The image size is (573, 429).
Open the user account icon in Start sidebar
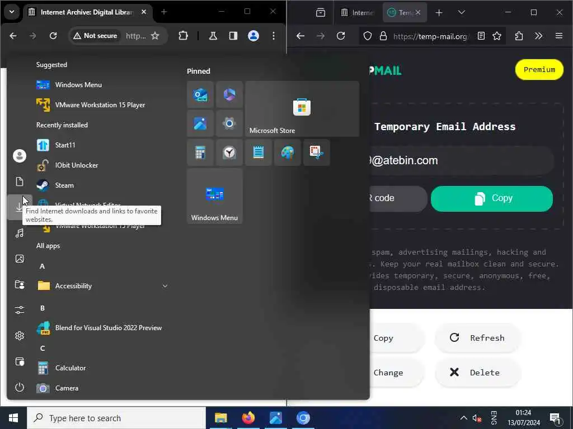click(20, 156)
